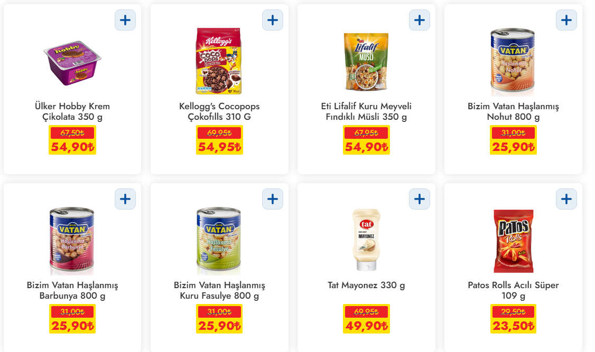This screenshot has height=352, width=595.
Task: View Patos Rolls bag picture
Action: click(513, 241)
